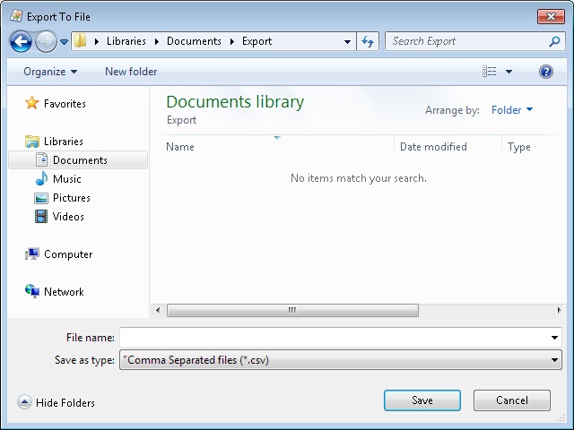Open Help with the question mark icon
The width and height of the screenshot is (574, 430).
[x=546, y=72]
